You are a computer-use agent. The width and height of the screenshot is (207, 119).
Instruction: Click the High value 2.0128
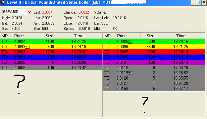[17, 18]
